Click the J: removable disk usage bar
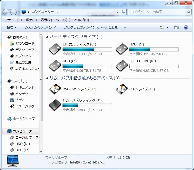The height and width of the screenshot is (170, 194). coord(87,105)
